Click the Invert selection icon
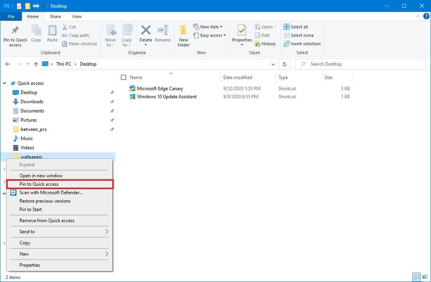Screen dimensions: 431x282 (x=302, y=44)
